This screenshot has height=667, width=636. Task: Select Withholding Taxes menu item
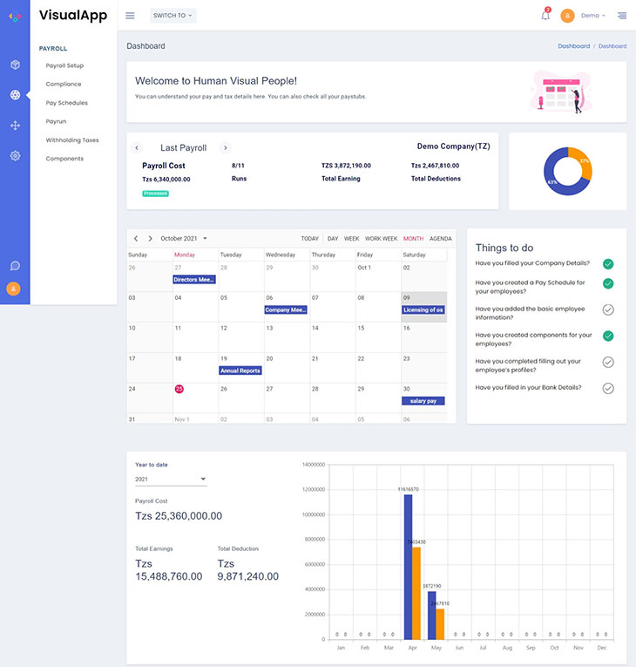(x=72, y=140)
